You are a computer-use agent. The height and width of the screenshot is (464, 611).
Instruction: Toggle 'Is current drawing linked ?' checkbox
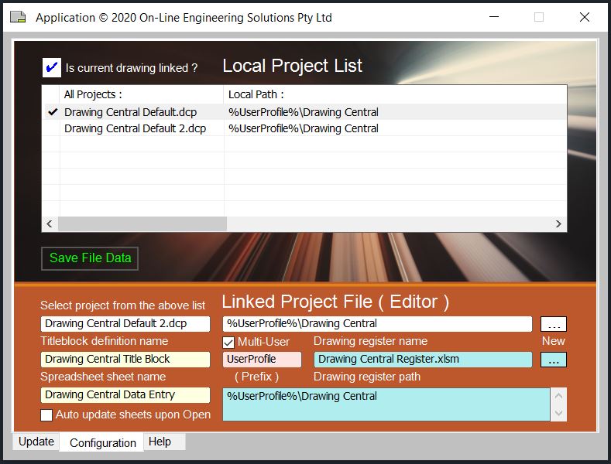(x=52, y=68)
